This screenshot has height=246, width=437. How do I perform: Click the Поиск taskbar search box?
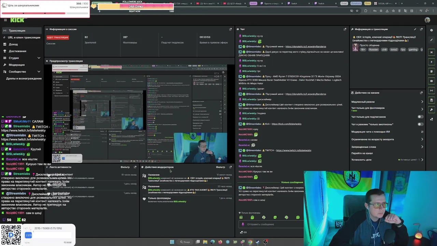[x=185, y=242]
